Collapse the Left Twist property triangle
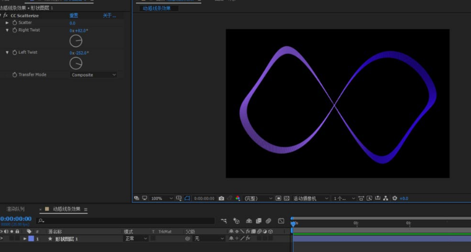The width and height of the screenshot is (471, 252). point(7,53)
